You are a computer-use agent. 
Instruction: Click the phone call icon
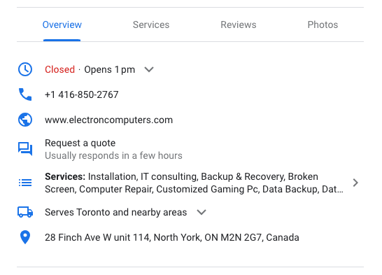[x=25, y=94]
